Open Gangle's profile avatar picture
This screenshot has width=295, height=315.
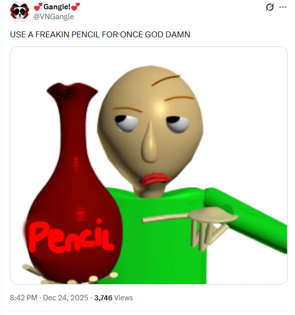point(20,12)
